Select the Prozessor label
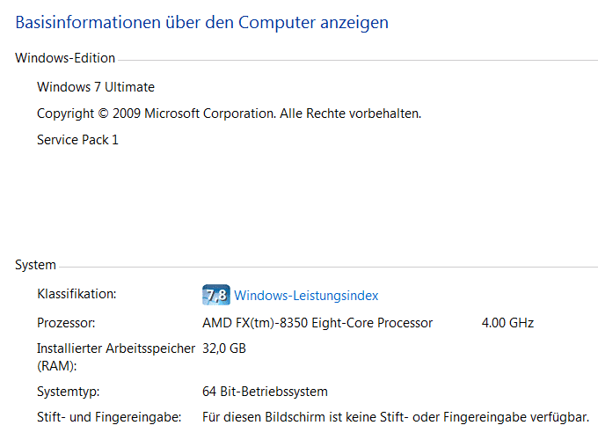This screenshot has height=440, width=598. click(x=66, y=323)
